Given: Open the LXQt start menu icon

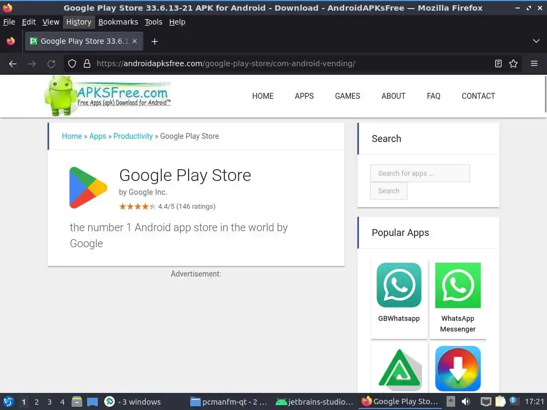Looking at the screenshot, I should (x=9, y=401).
